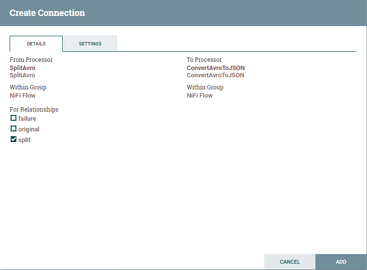The width and height of the screenshot is (367, 270).
Task: Click the To Processor label
Action: (204, 60)
